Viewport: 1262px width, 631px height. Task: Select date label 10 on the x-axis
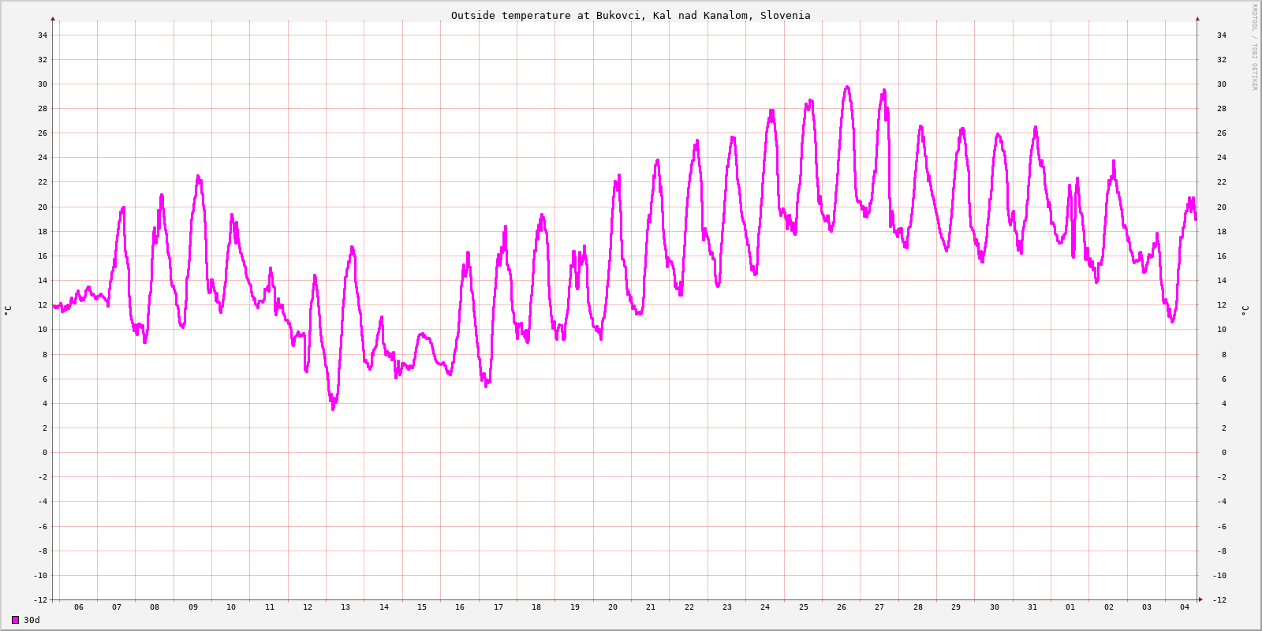pyautogui.click(x=231, y=607)
